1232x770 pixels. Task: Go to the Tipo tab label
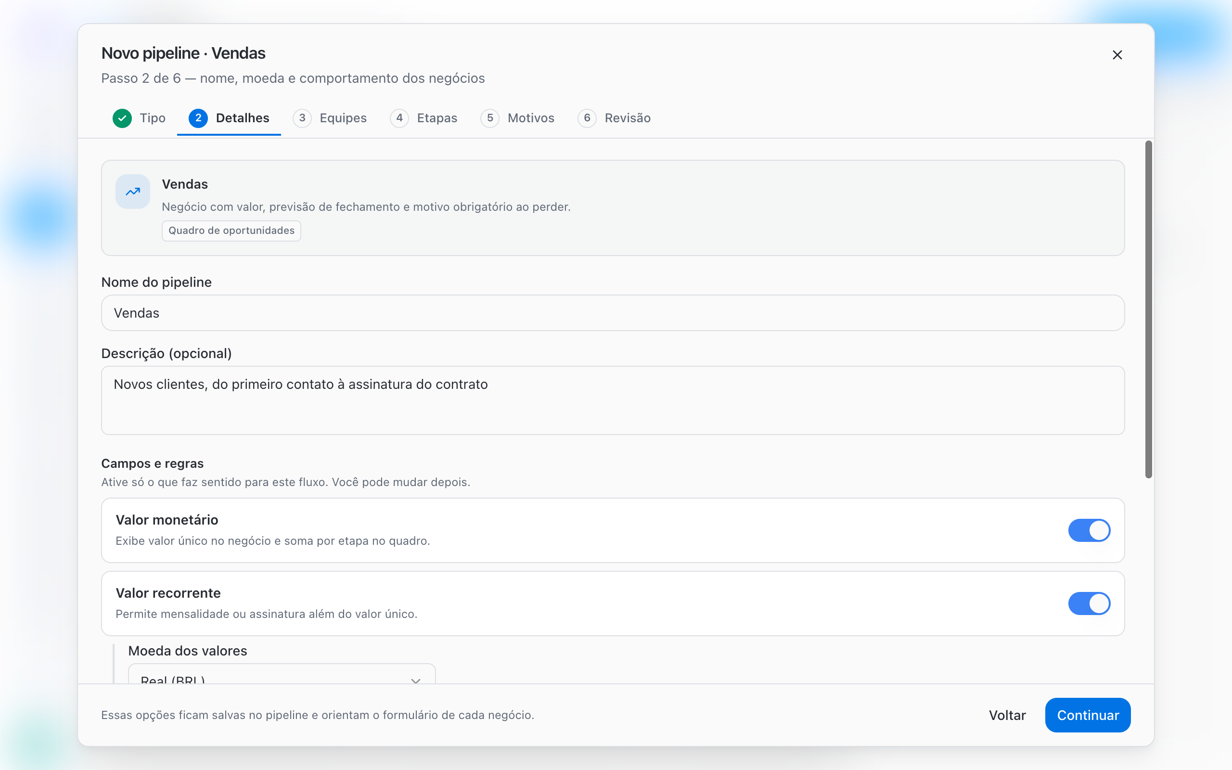point(153,118)
